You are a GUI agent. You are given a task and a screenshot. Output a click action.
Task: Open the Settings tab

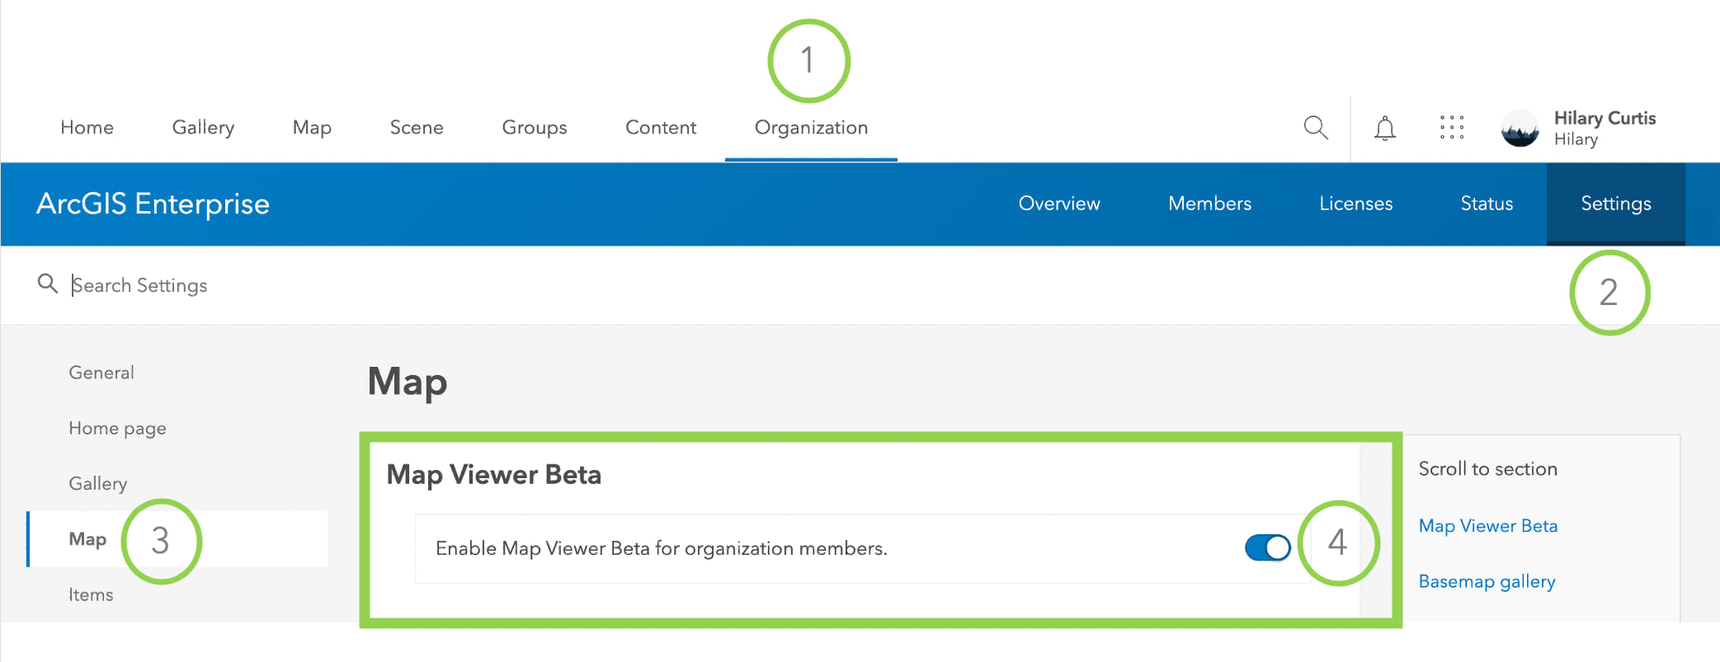1616,204
